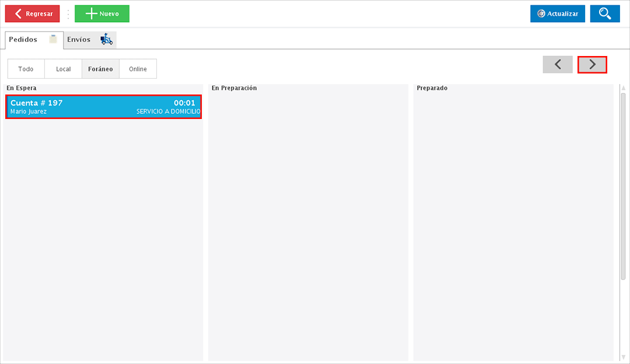Advance to next page with right chevron
Viewport: 630px width, 364px height.
click(x=592, y=65)
